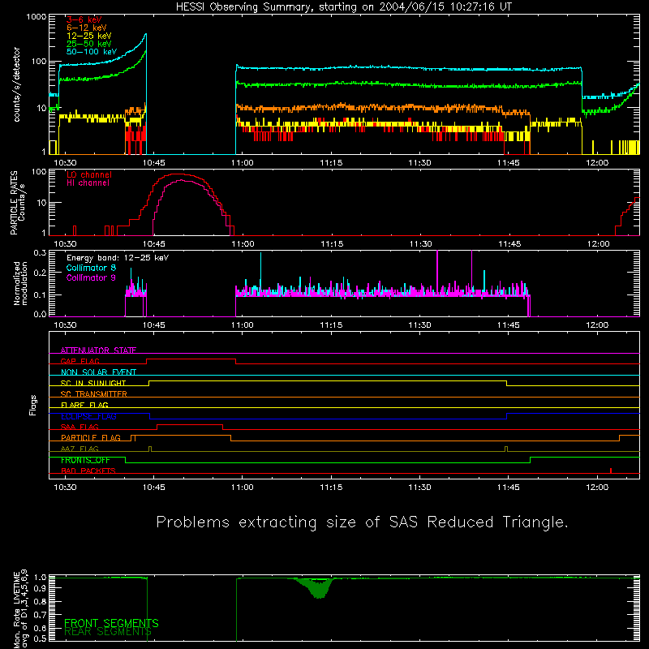The width and height of the screenshot is (649, 649).
Task: Click the yellow '12-25 keV' count-rate legend entry
Action: click(x=89, y=36)
